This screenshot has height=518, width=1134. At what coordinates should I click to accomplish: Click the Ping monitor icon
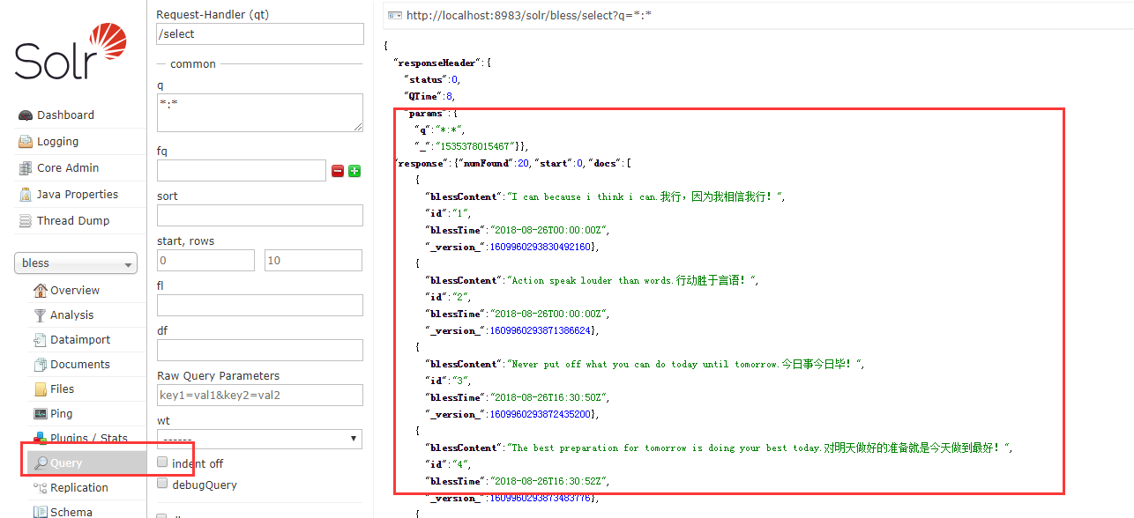click(40, 414)
